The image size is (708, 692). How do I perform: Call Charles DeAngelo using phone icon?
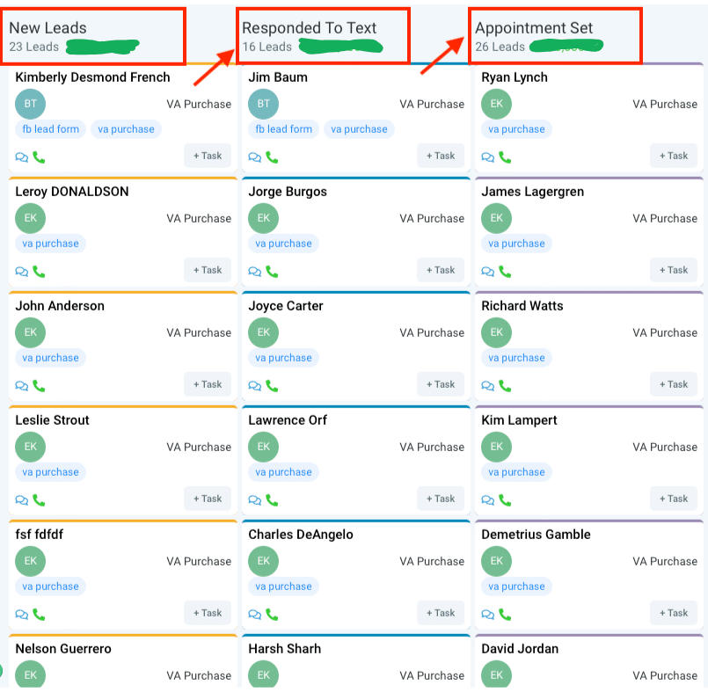(272, 615)
